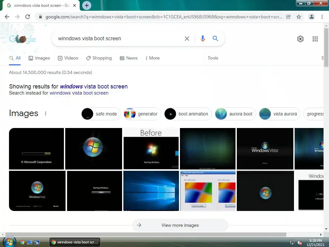Click the 'About 14,500,000 results' text
Screen dimensions: 329x247
[50, 72]
